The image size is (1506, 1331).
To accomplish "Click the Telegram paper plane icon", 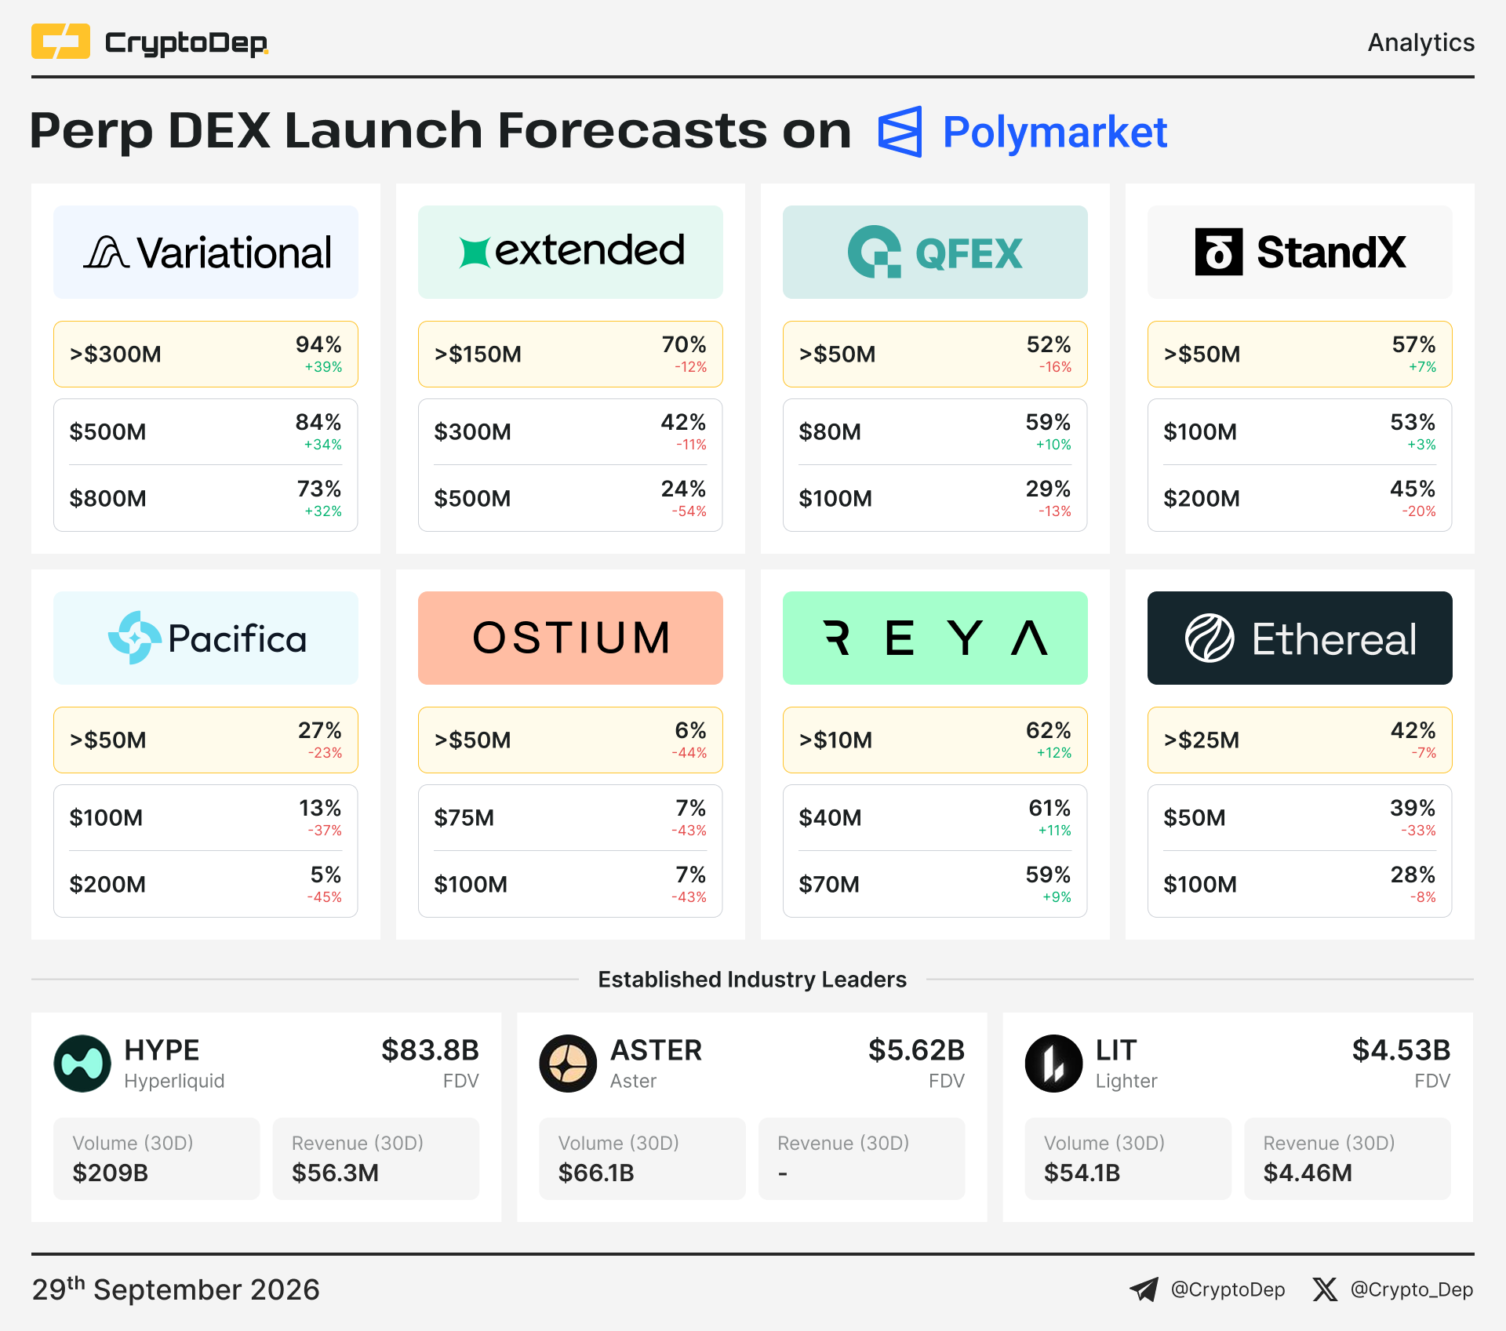I will 1144,1289.
